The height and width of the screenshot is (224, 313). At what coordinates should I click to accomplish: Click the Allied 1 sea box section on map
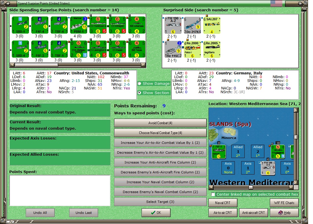pyautogui.click(x=238, y=151)
